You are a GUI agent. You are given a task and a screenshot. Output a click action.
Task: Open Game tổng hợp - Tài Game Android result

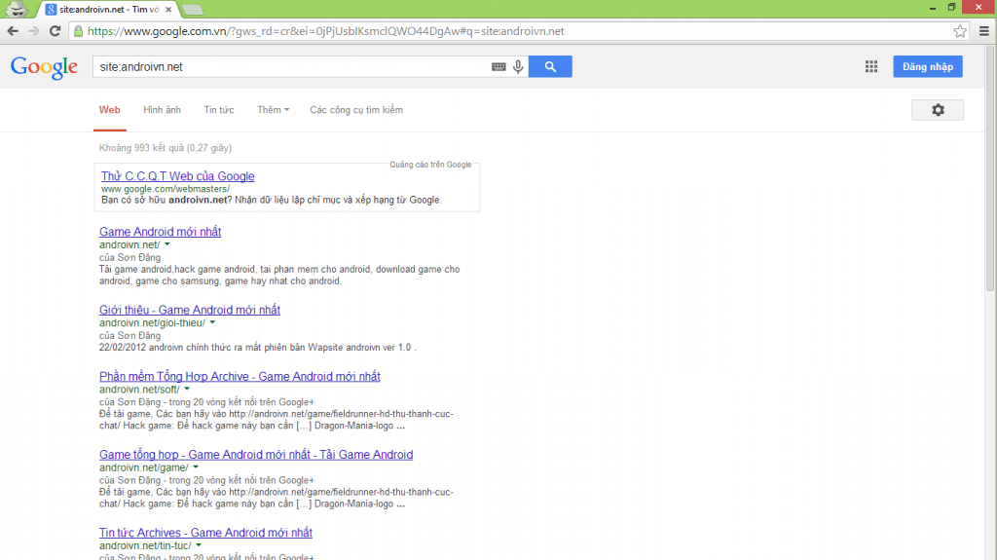click(256, 455)
